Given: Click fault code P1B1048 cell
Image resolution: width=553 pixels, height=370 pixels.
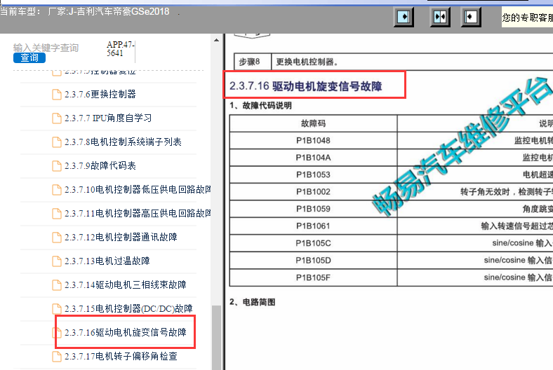Looking at the screenshot, I should click(x=313, y=140).
